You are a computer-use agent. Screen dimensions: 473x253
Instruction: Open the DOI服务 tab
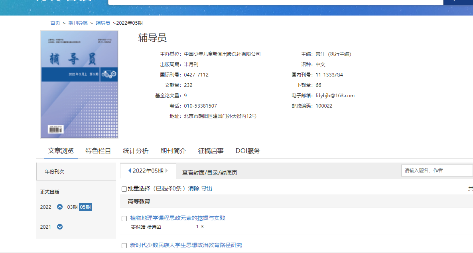click(x=248, y=151)
